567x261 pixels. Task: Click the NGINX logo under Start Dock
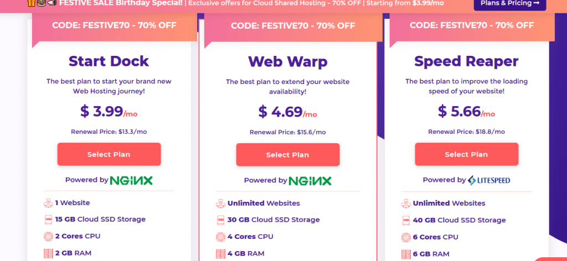[131, 180]
